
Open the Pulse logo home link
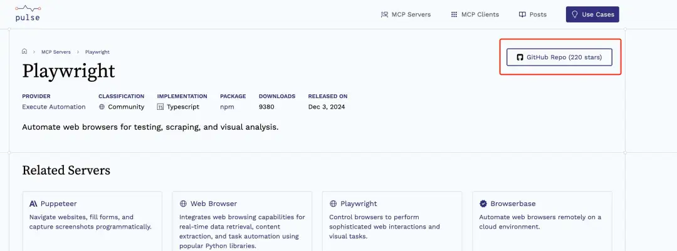click(28, 13)
